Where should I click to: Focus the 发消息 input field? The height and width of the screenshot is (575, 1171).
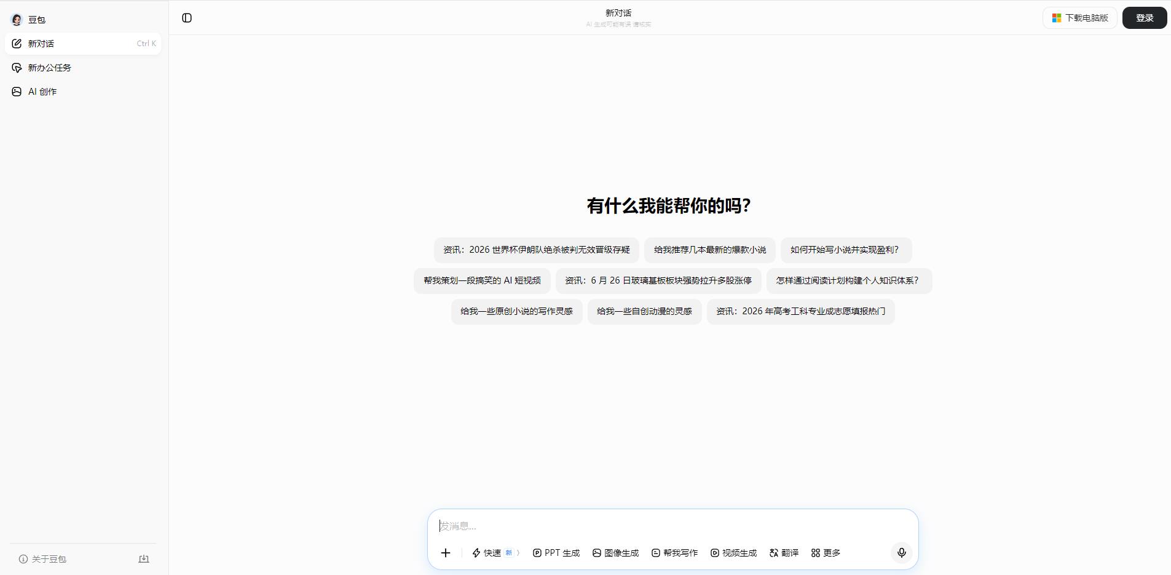[672, 526]
